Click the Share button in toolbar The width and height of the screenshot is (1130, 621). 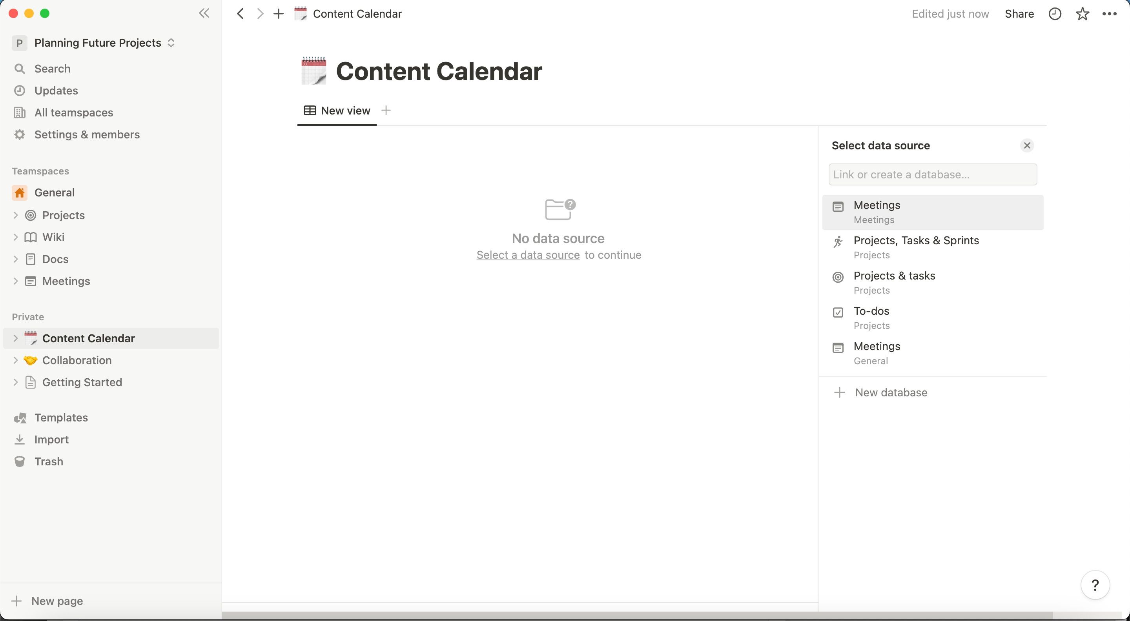(x=1018, y=14)
